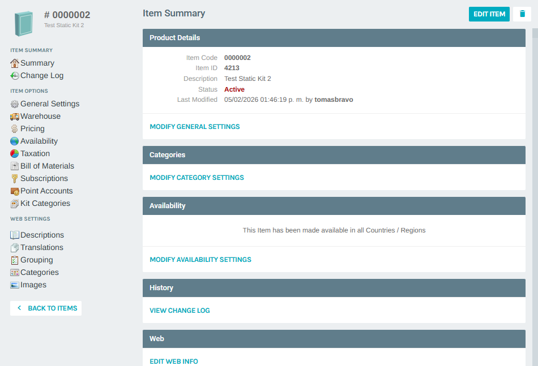Image resolution: width=538 pixels, height=366 pixels.
Task: Click BACK TO ITEMS
Action: [45, 308]
